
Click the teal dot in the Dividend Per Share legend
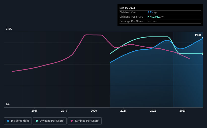(x=37, y=121)
